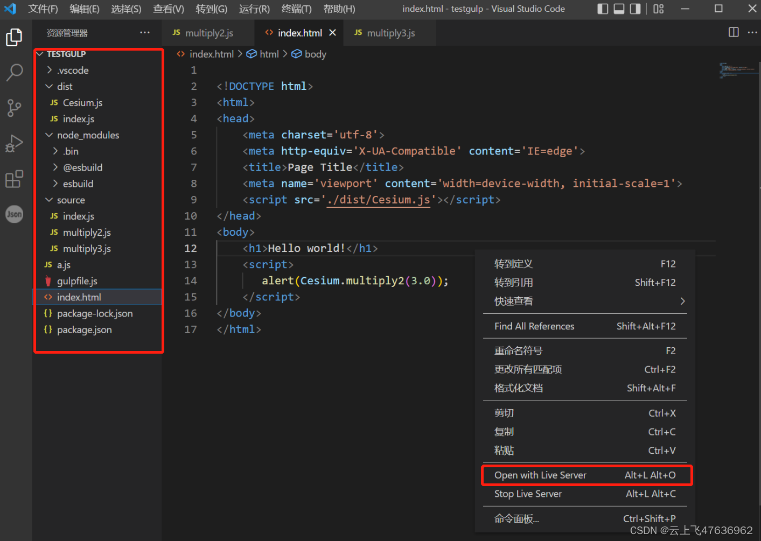Open the Extensions view
Image resolution: width=761 pixels, height=541 pixels.
15,179
